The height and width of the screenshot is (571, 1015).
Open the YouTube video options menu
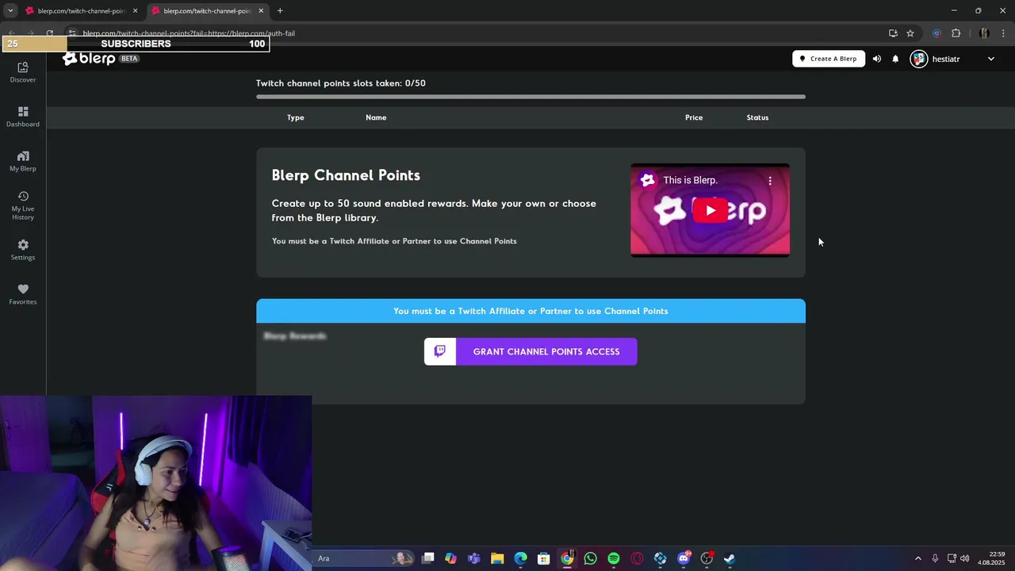tap(769, 181)
